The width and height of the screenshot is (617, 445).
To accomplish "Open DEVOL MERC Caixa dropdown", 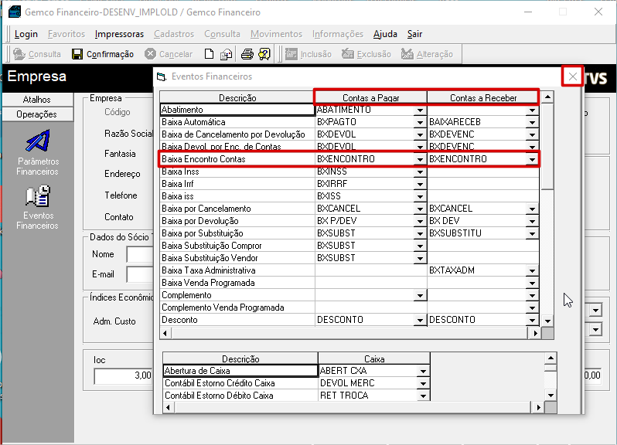I will [424, 383].
